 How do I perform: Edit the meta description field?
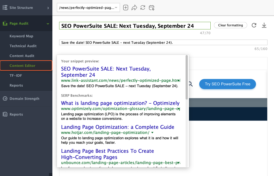point(163,43)
